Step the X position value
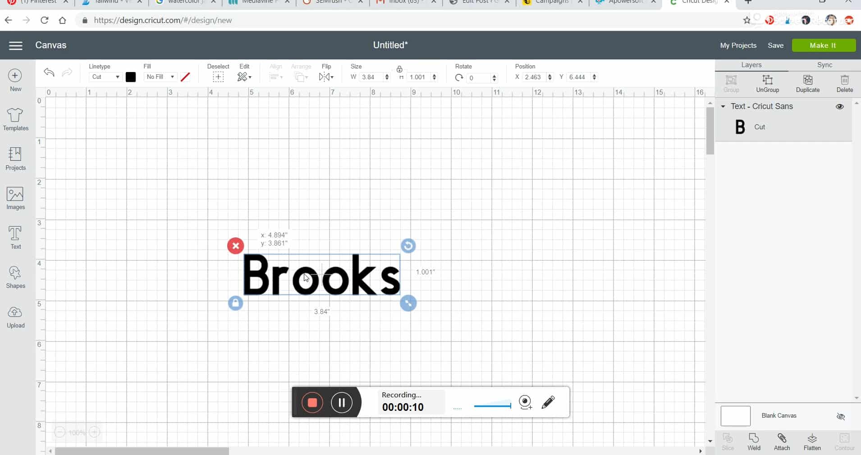861x455 pixels. coord(550,77)
